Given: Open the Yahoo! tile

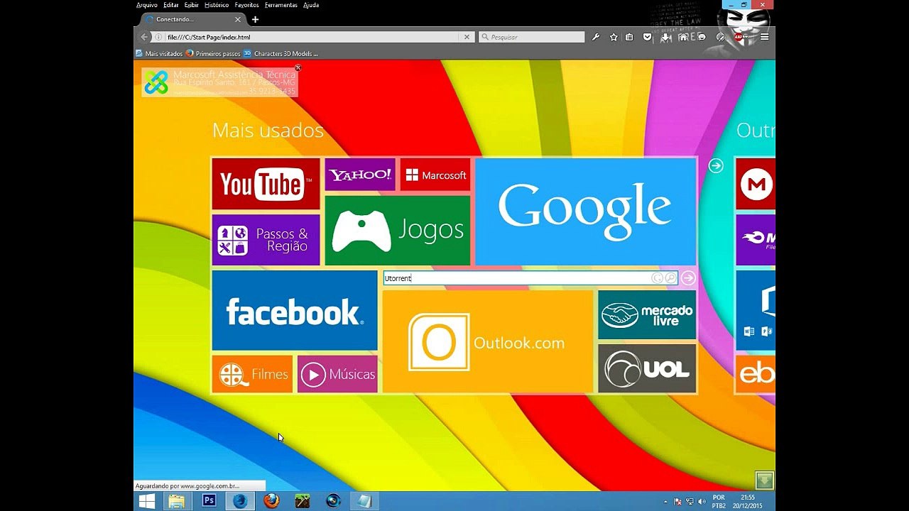Looking at the screenshot, I should (x=360, y=175).
